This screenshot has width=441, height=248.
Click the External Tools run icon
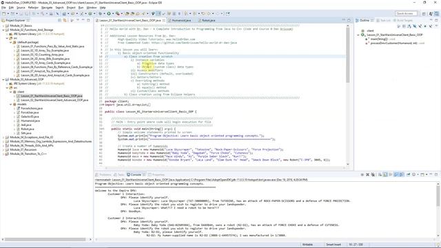(x=118, y=14)
